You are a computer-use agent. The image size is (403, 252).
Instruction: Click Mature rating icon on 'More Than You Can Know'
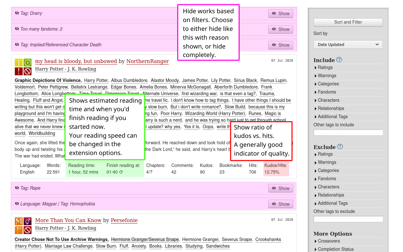coord(19,221)
